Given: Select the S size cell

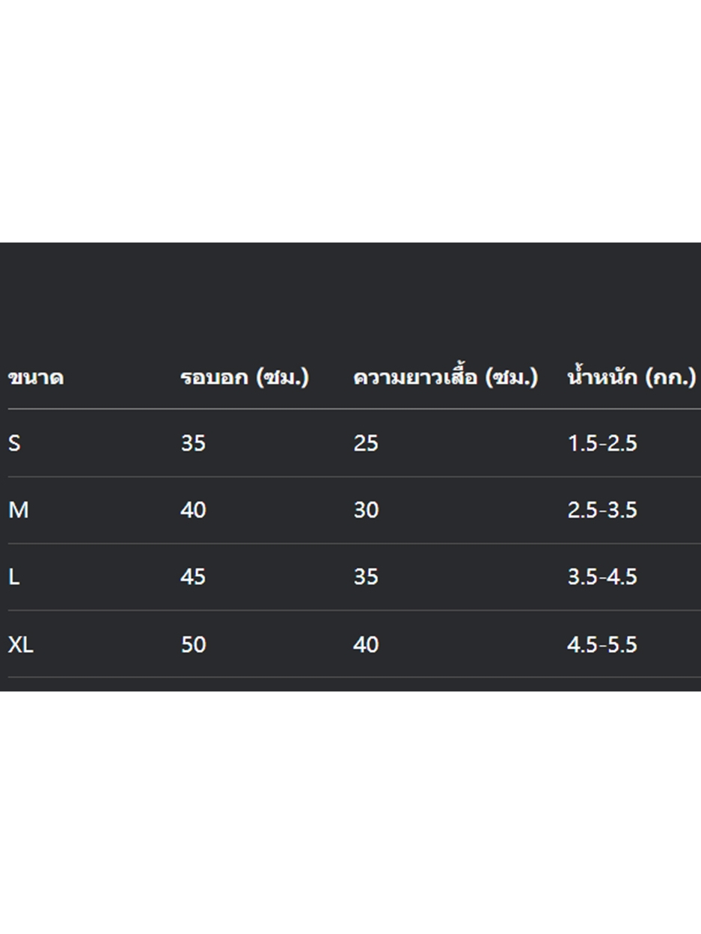Looking at the screenshot, I should (x=14, y=443).
